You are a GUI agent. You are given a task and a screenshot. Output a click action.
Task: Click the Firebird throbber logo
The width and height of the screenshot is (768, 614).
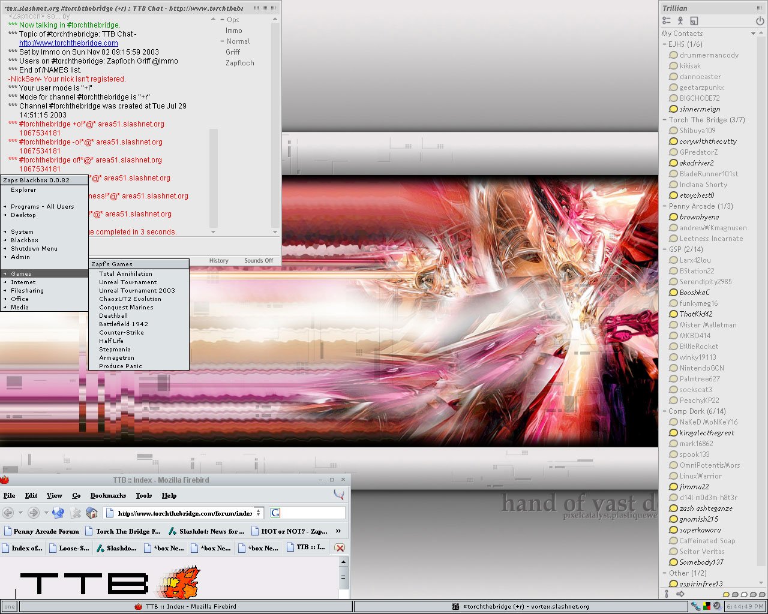pyautogui.click(x=339, y=495)
